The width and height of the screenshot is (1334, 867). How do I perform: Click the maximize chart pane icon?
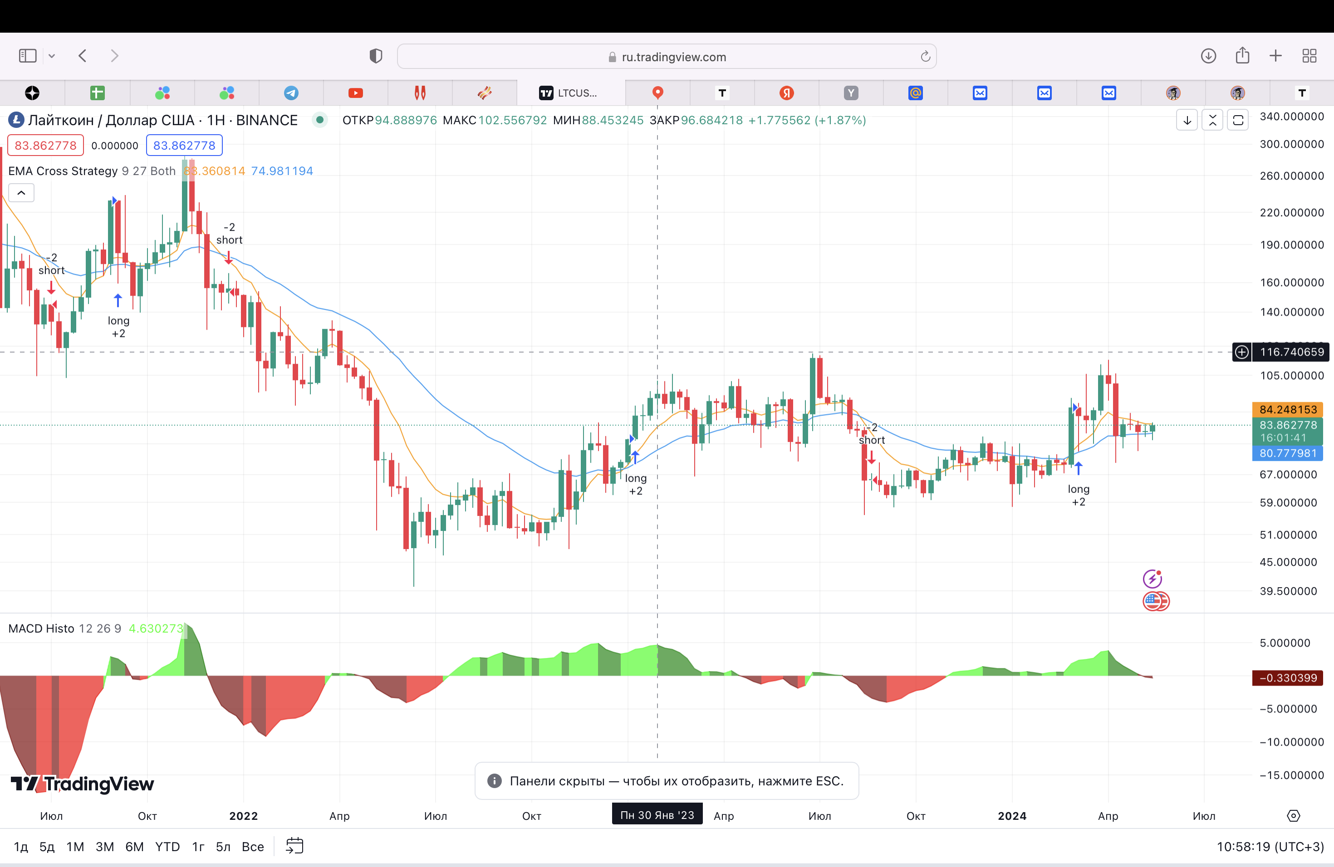[1238, 121]
